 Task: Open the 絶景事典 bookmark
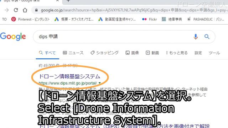tap(172, 19)
